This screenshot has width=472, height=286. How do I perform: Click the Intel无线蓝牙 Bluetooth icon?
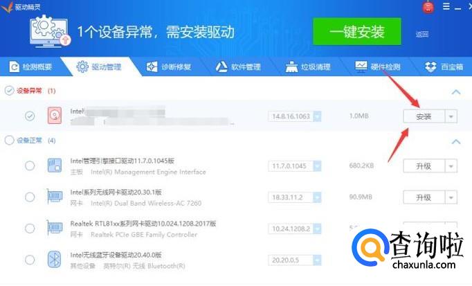tap(55, 259)
